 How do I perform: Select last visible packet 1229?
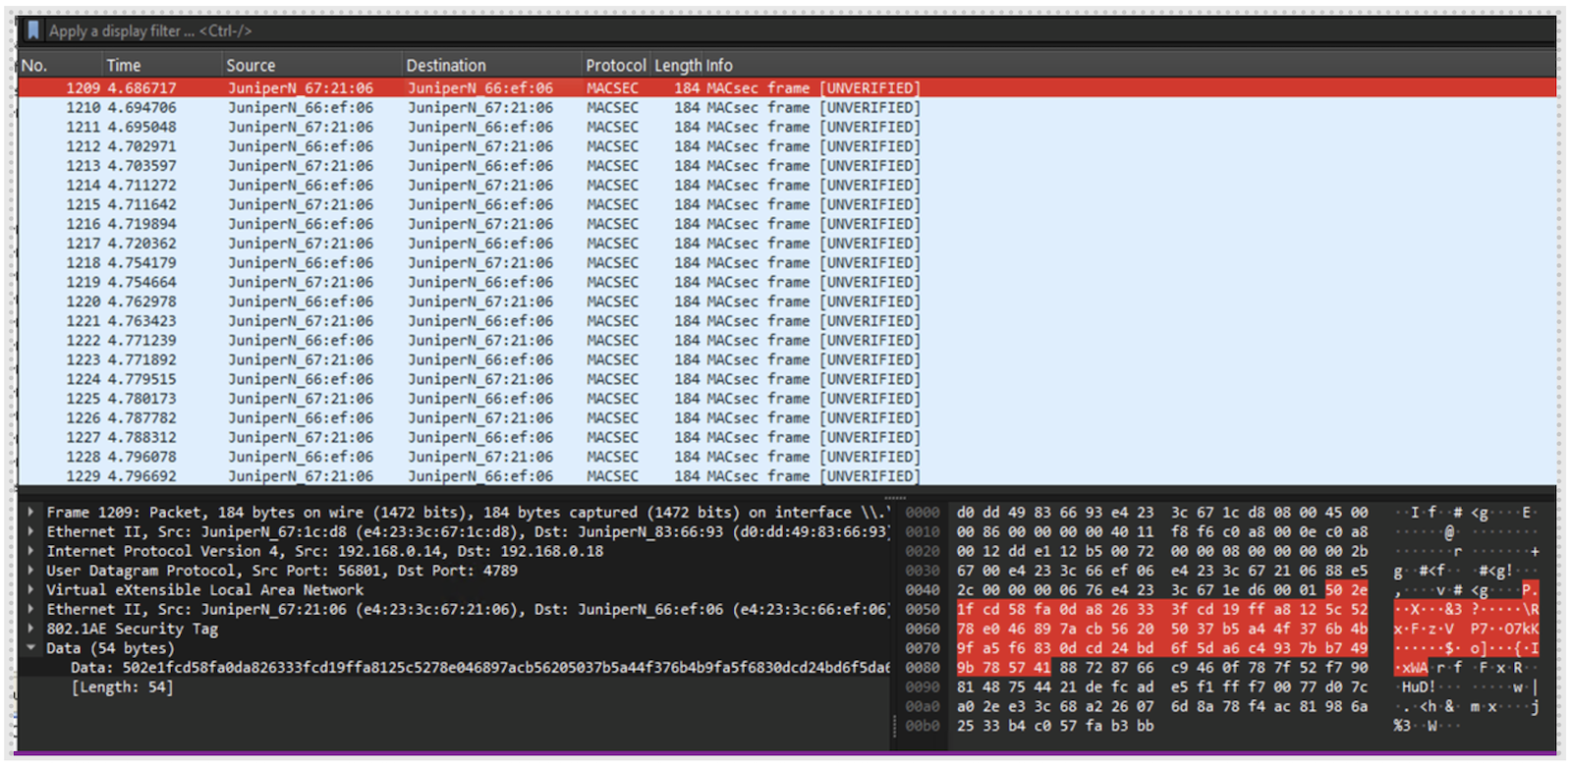coord(787,476)
